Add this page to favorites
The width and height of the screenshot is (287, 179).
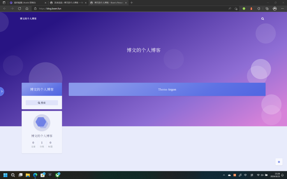point(236,9)
